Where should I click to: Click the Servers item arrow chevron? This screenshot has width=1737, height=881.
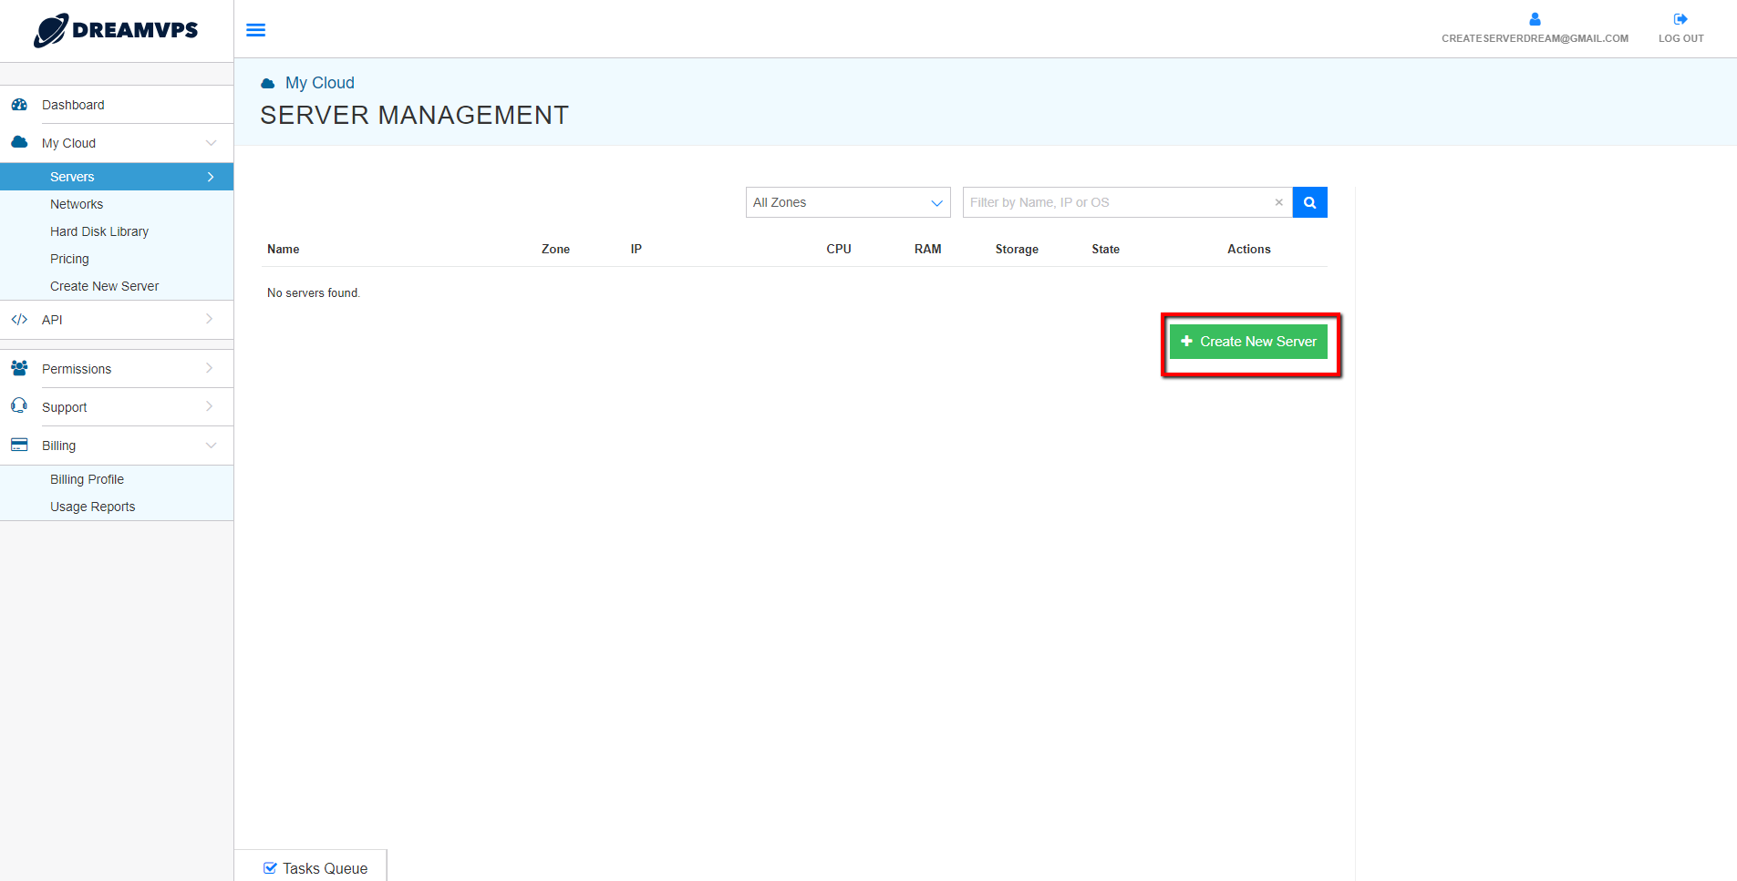pos(211,177)
